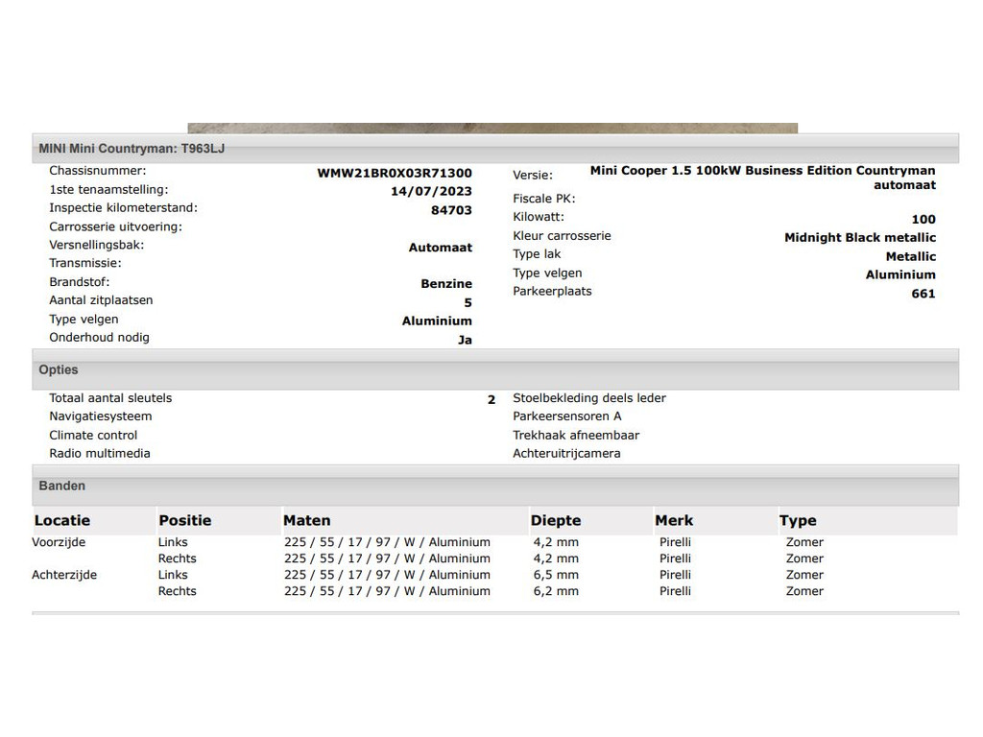Click the Radio multimedia option
The height and width of the screenshot is (737, 983).
[x=100, y=453]
